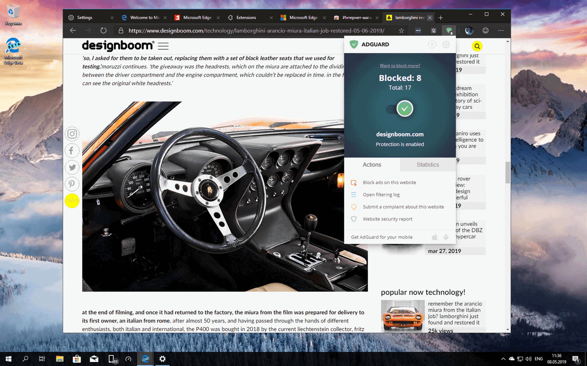Get AdGuard for iOS via Apple icon
This screenshot has height=366, width=587.
point(434,237)
